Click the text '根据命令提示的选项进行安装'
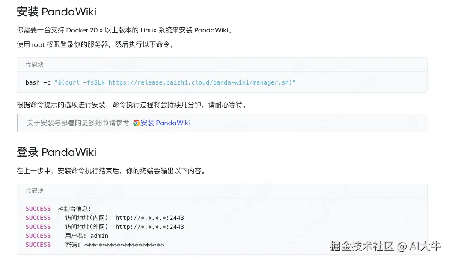This screenshot has width=449, height=260. click(x=61, y=105)
